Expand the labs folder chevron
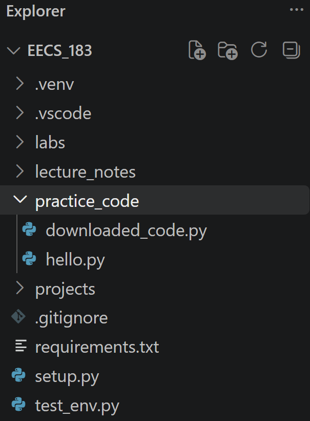Image resolution: width=310 pixels, height=421 pixels. point(20,142)
